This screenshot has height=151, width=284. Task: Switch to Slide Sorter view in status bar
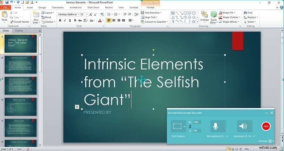[233, 149]
